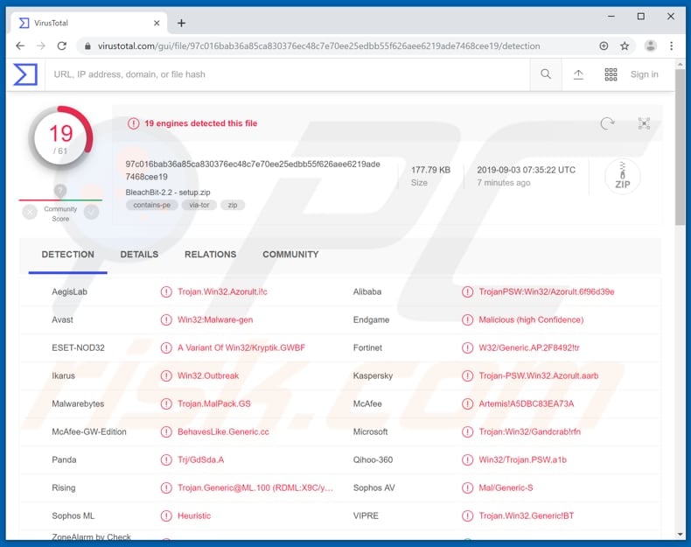Click BehavesLike.Generic.cc detection text
The height and width of the screenshot is (547, 691).
point(223,432)
